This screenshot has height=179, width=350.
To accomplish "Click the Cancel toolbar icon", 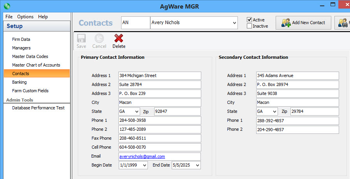I will point(99,39).
